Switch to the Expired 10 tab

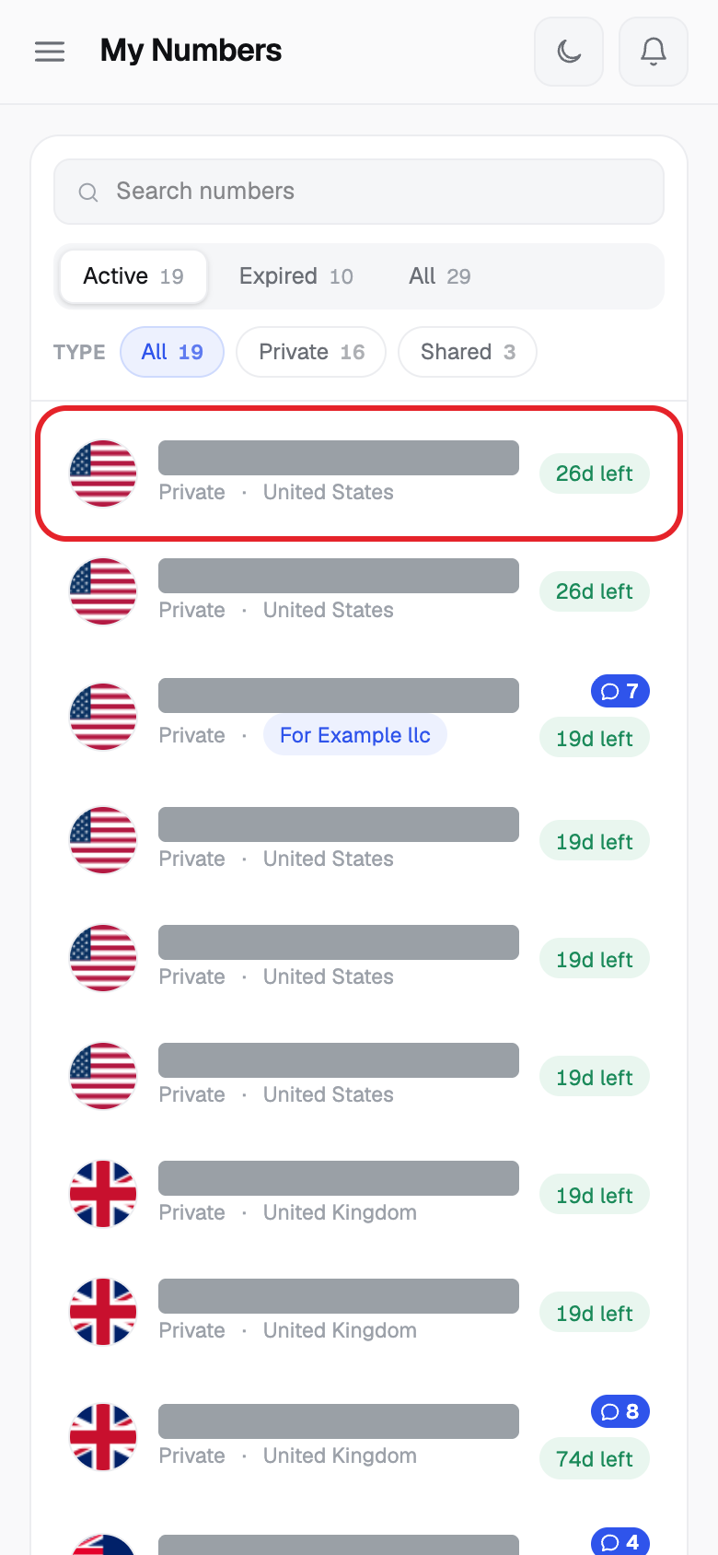click(296, 276)
